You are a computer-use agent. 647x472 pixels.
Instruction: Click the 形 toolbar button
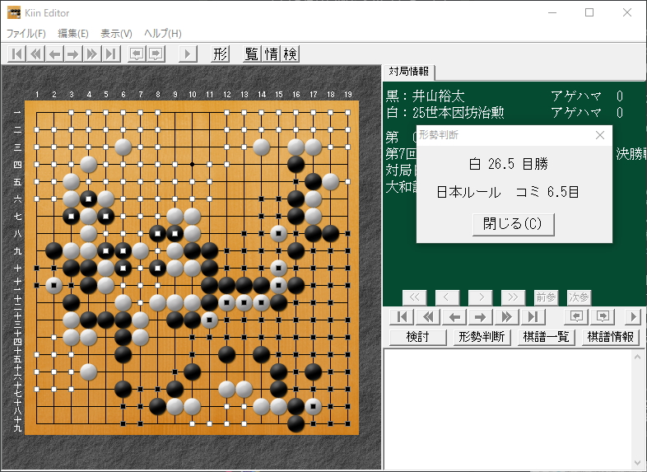(220, 54)
